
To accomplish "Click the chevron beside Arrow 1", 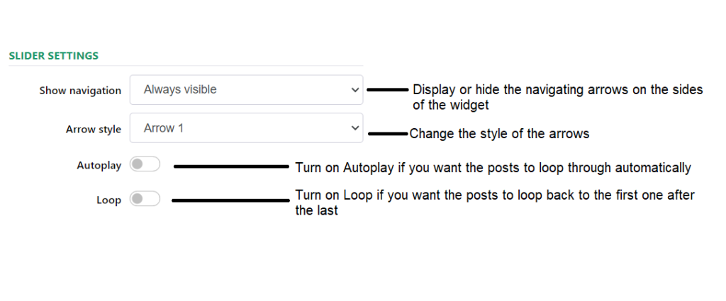I will point(355,128).
